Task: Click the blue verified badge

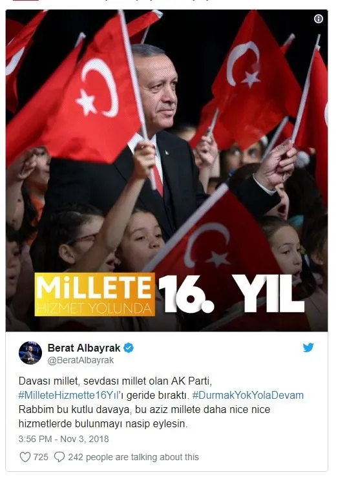Action: coord(129,348)
